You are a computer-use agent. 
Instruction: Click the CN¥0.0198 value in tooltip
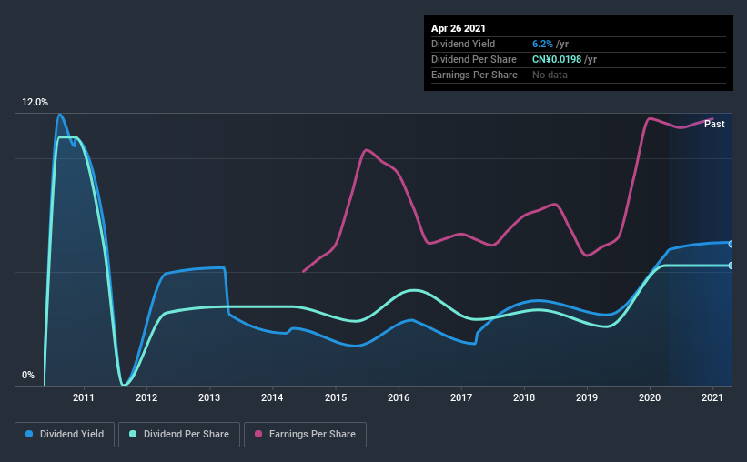pos(557,59)
